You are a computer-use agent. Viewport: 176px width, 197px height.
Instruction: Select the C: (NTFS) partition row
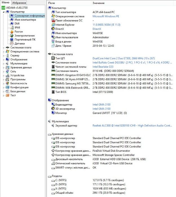[x=111, y=180]
